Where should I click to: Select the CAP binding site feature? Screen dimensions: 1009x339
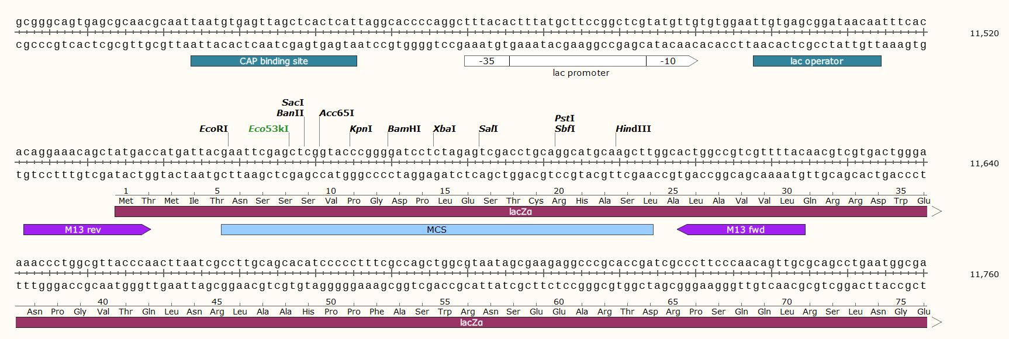point(274,61)
